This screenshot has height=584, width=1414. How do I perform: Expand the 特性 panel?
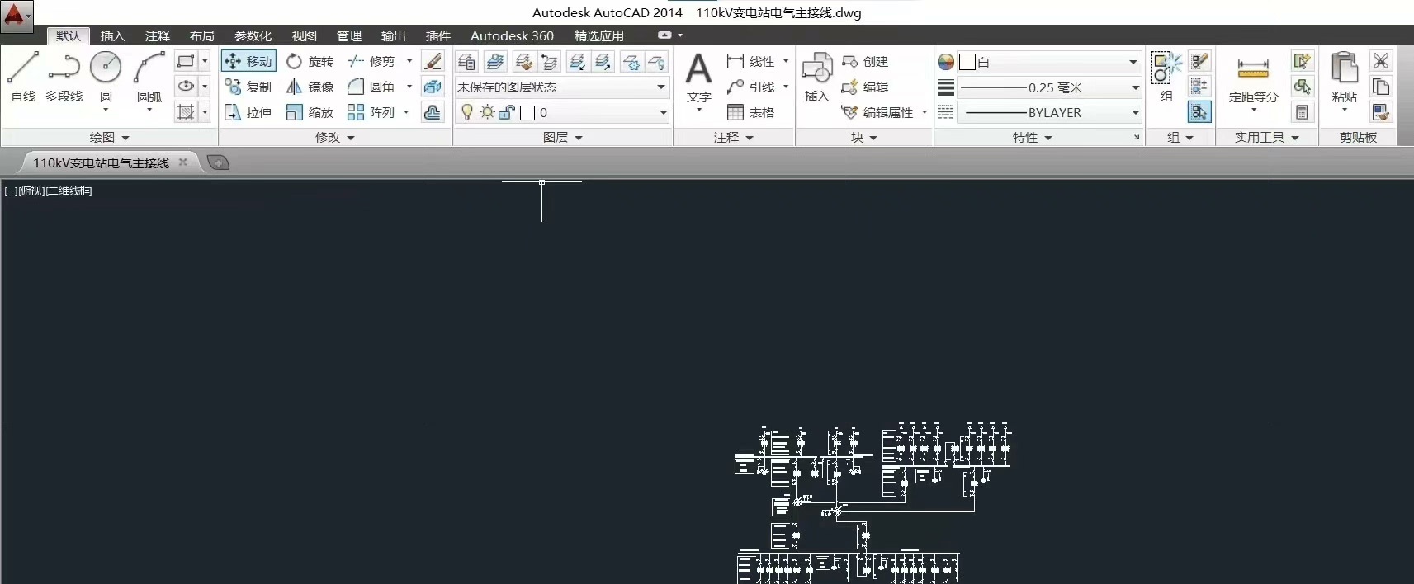click(1032, 138)
